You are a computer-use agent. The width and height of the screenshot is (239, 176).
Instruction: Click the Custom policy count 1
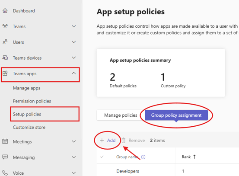[x=163, y=77]
